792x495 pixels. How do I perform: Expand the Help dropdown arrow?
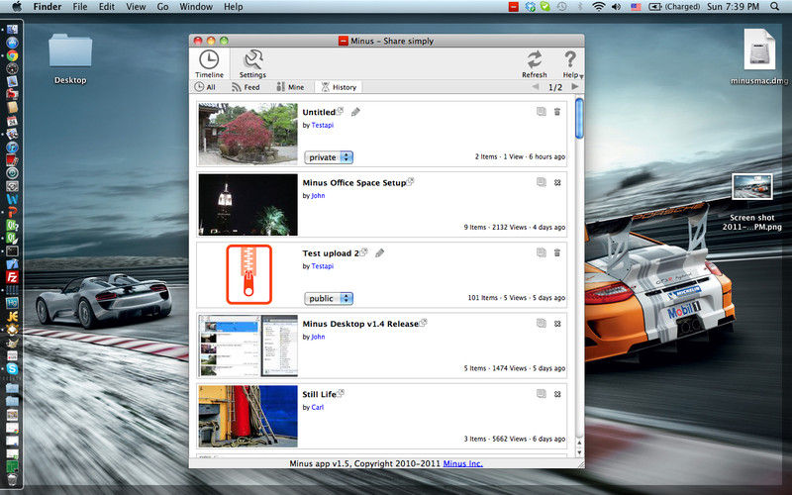[x=581, y=77]
